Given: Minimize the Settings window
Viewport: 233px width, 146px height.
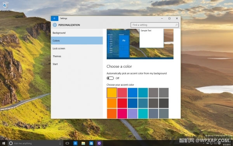Looking at the screenshot, I should [x=162, y=18].
